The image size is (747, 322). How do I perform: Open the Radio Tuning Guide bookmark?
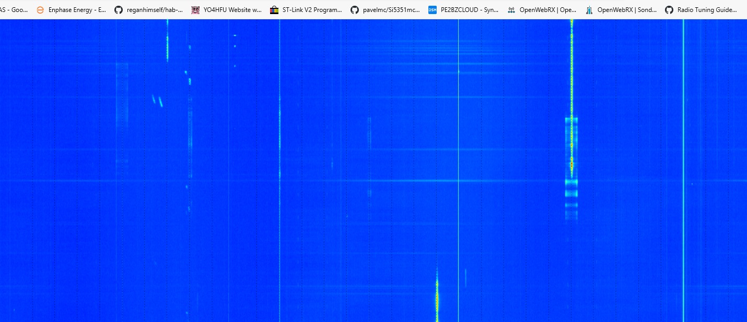tap(703, 9)
